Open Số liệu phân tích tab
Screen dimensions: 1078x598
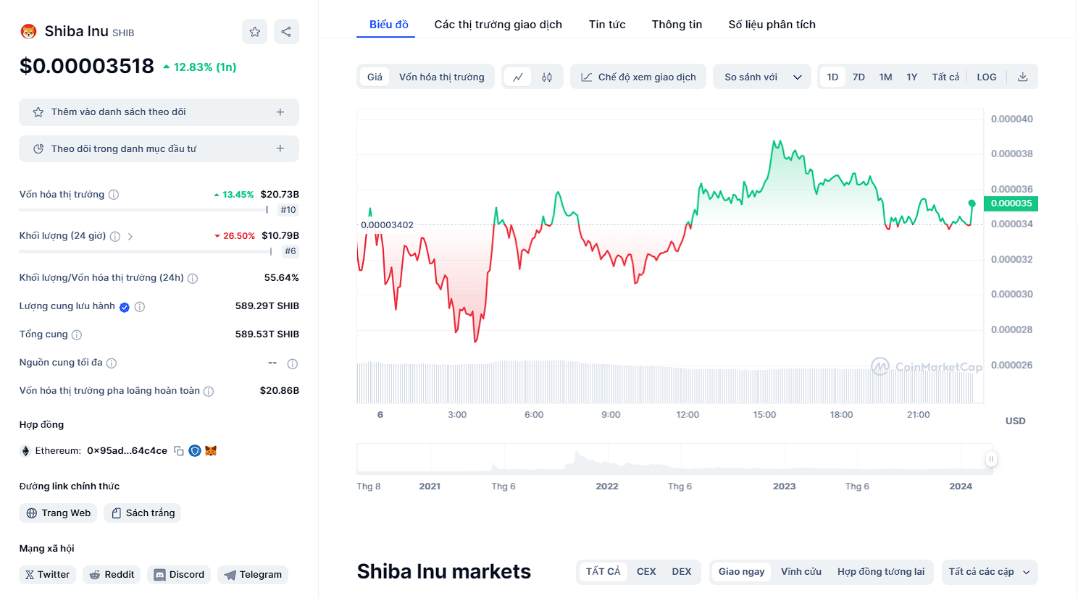pyautogui.click(x=772, y=25)
